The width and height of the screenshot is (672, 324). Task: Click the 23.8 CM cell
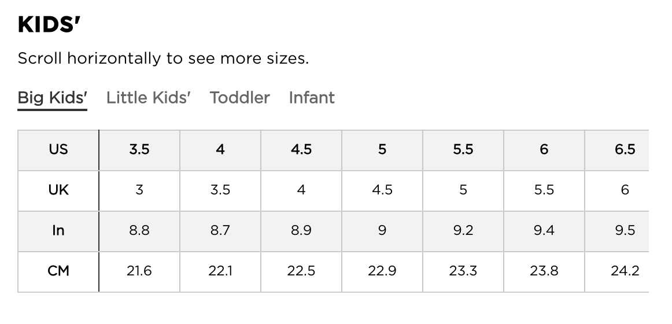[x=544, y=271]
